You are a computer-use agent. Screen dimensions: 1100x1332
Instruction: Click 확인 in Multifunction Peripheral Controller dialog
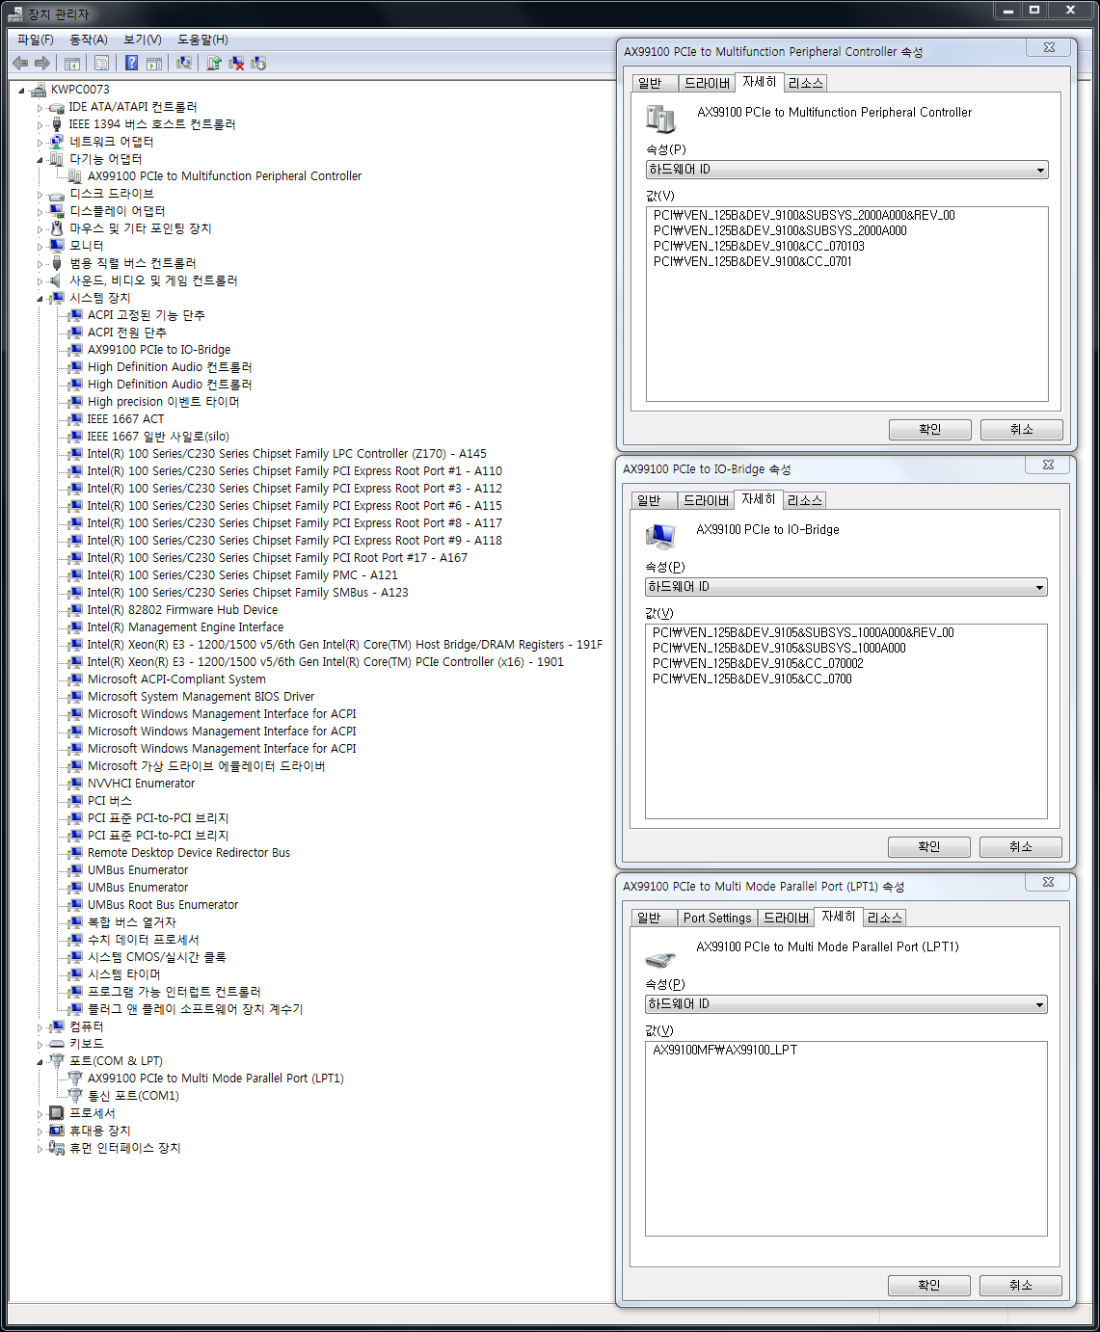point(930,430)
